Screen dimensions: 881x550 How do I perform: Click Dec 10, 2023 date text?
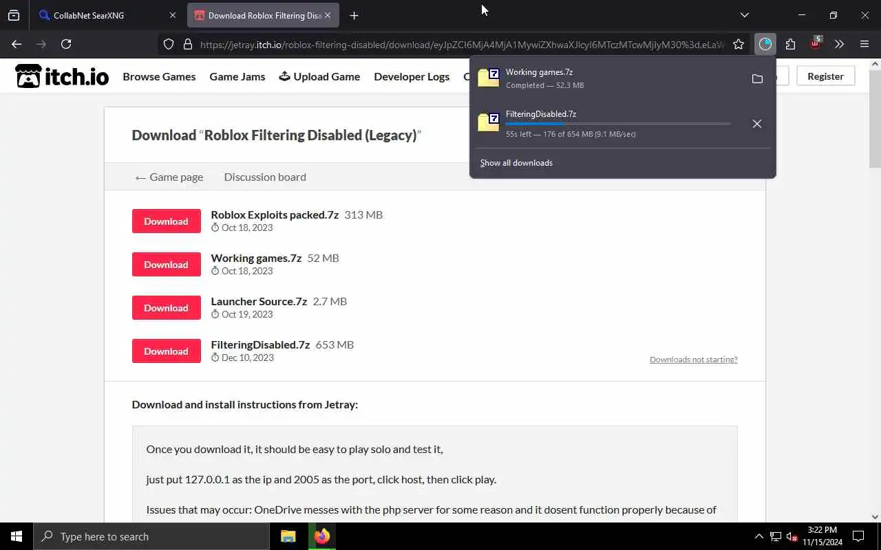tap(248, 357)
